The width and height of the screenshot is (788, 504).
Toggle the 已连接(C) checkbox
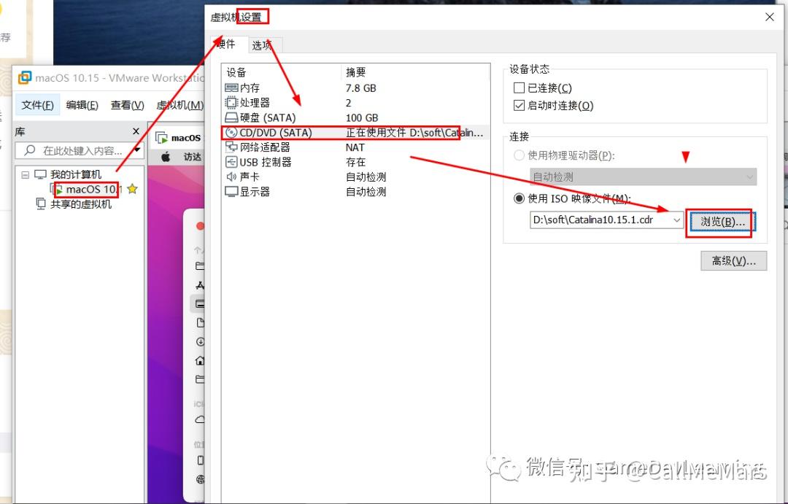[x=519, y=88]
